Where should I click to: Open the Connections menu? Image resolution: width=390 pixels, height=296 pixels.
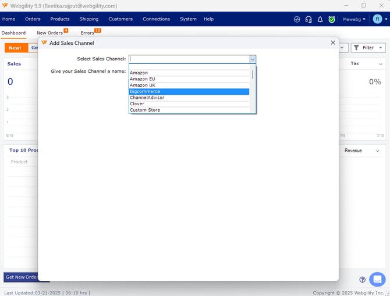coord(156,19)
